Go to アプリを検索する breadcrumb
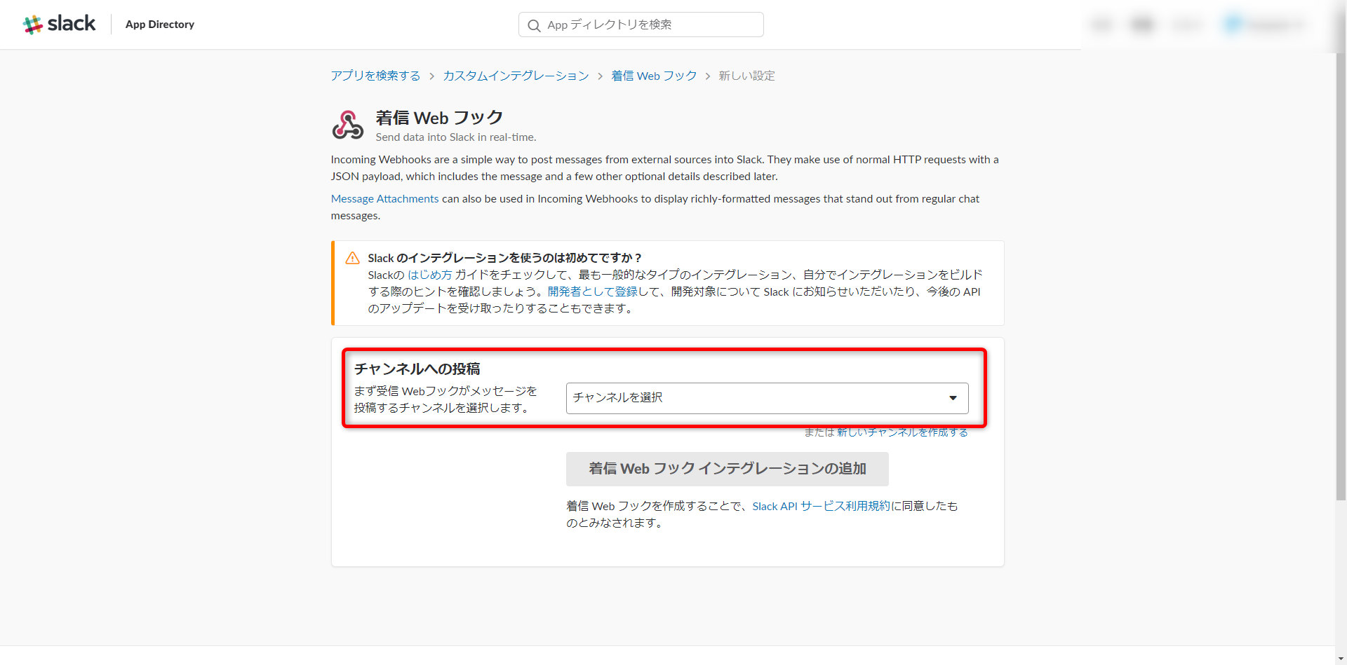Viewport: 1347px width, 665px height. pos(375,76)
